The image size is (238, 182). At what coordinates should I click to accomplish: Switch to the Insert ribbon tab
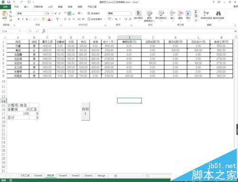pos(26,7)
